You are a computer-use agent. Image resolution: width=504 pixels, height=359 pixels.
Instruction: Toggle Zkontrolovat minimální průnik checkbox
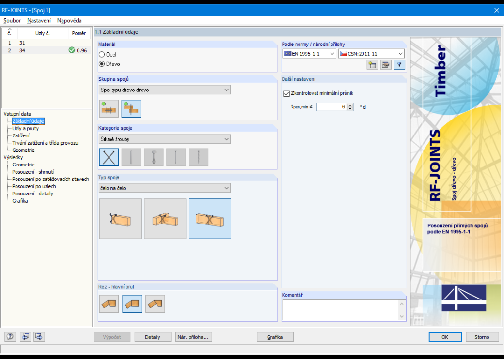287,93
